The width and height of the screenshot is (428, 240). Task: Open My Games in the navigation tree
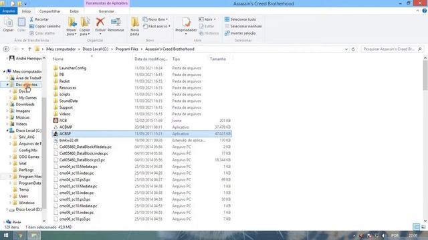pyautogui.click(x=27, y=98)
